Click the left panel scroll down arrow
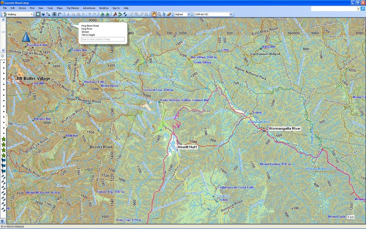The image size is (366, 229). point(3,50)
